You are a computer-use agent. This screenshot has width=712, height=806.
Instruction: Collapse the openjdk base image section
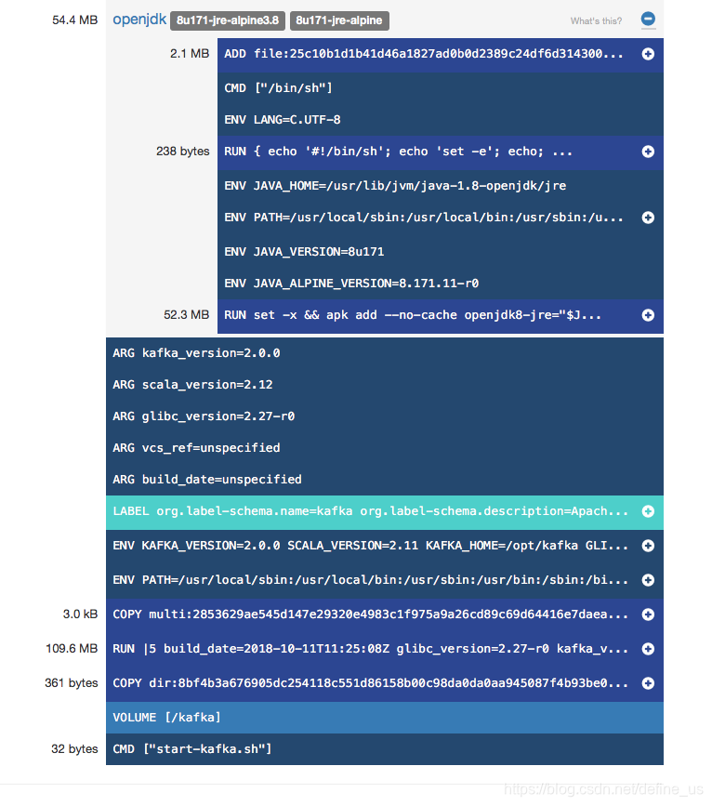tap(648, 19)
